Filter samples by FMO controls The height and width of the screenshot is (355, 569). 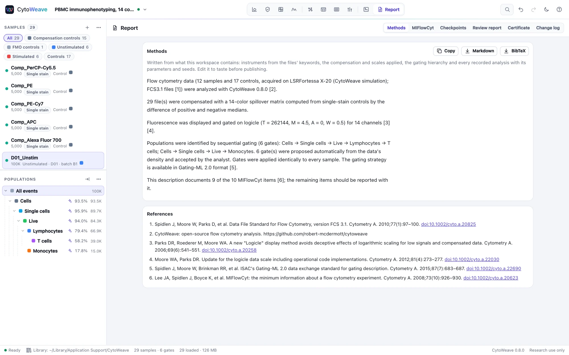click(x=25, y=47)
